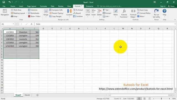This screenshot has height=100, width=177.
Task: Open Prevent Typing tool
Action: point(56,13)
